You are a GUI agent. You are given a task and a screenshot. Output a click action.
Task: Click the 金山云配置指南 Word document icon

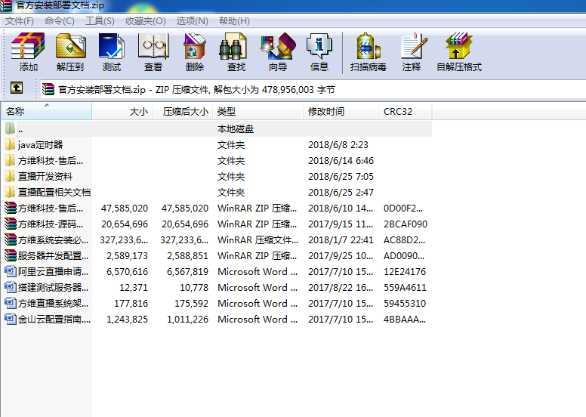coord(11,319)
